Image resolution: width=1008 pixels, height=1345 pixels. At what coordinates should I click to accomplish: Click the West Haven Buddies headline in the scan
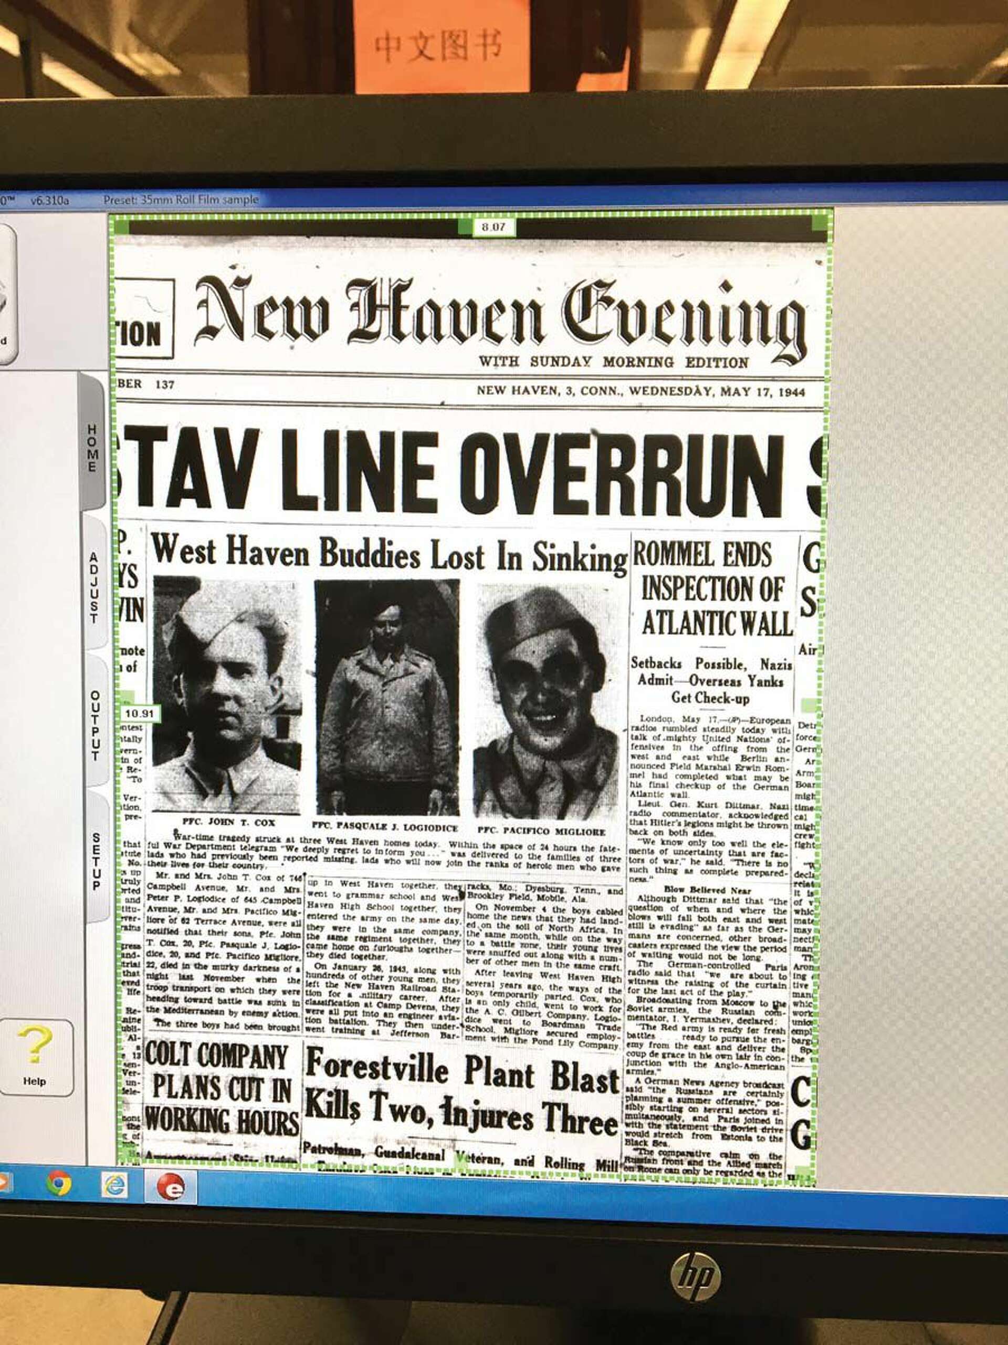tap(389, 553)
